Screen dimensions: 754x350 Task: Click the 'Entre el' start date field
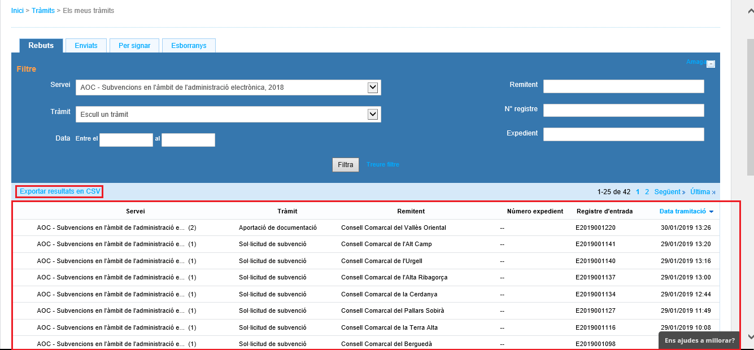[126, 140]
